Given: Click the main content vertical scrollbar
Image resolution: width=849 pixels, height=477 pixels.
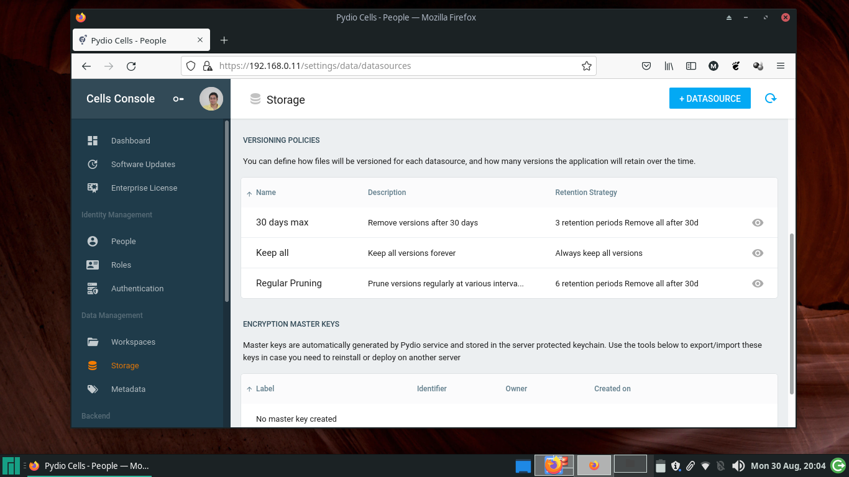Looking at the screenshot, I should (x=791, y=314).
